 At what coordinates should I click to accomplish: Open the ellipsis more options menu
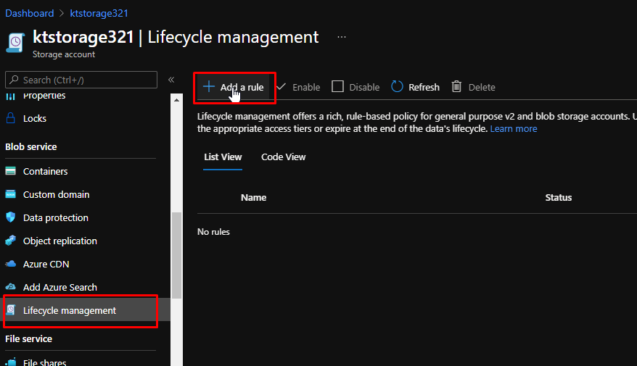(342, 37)
